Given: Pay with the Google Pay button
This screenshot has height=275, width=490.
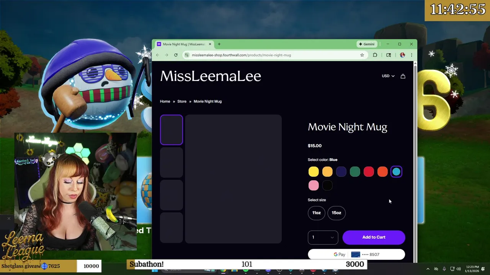Looking at the screenshot, I should [x=356, y=254].
